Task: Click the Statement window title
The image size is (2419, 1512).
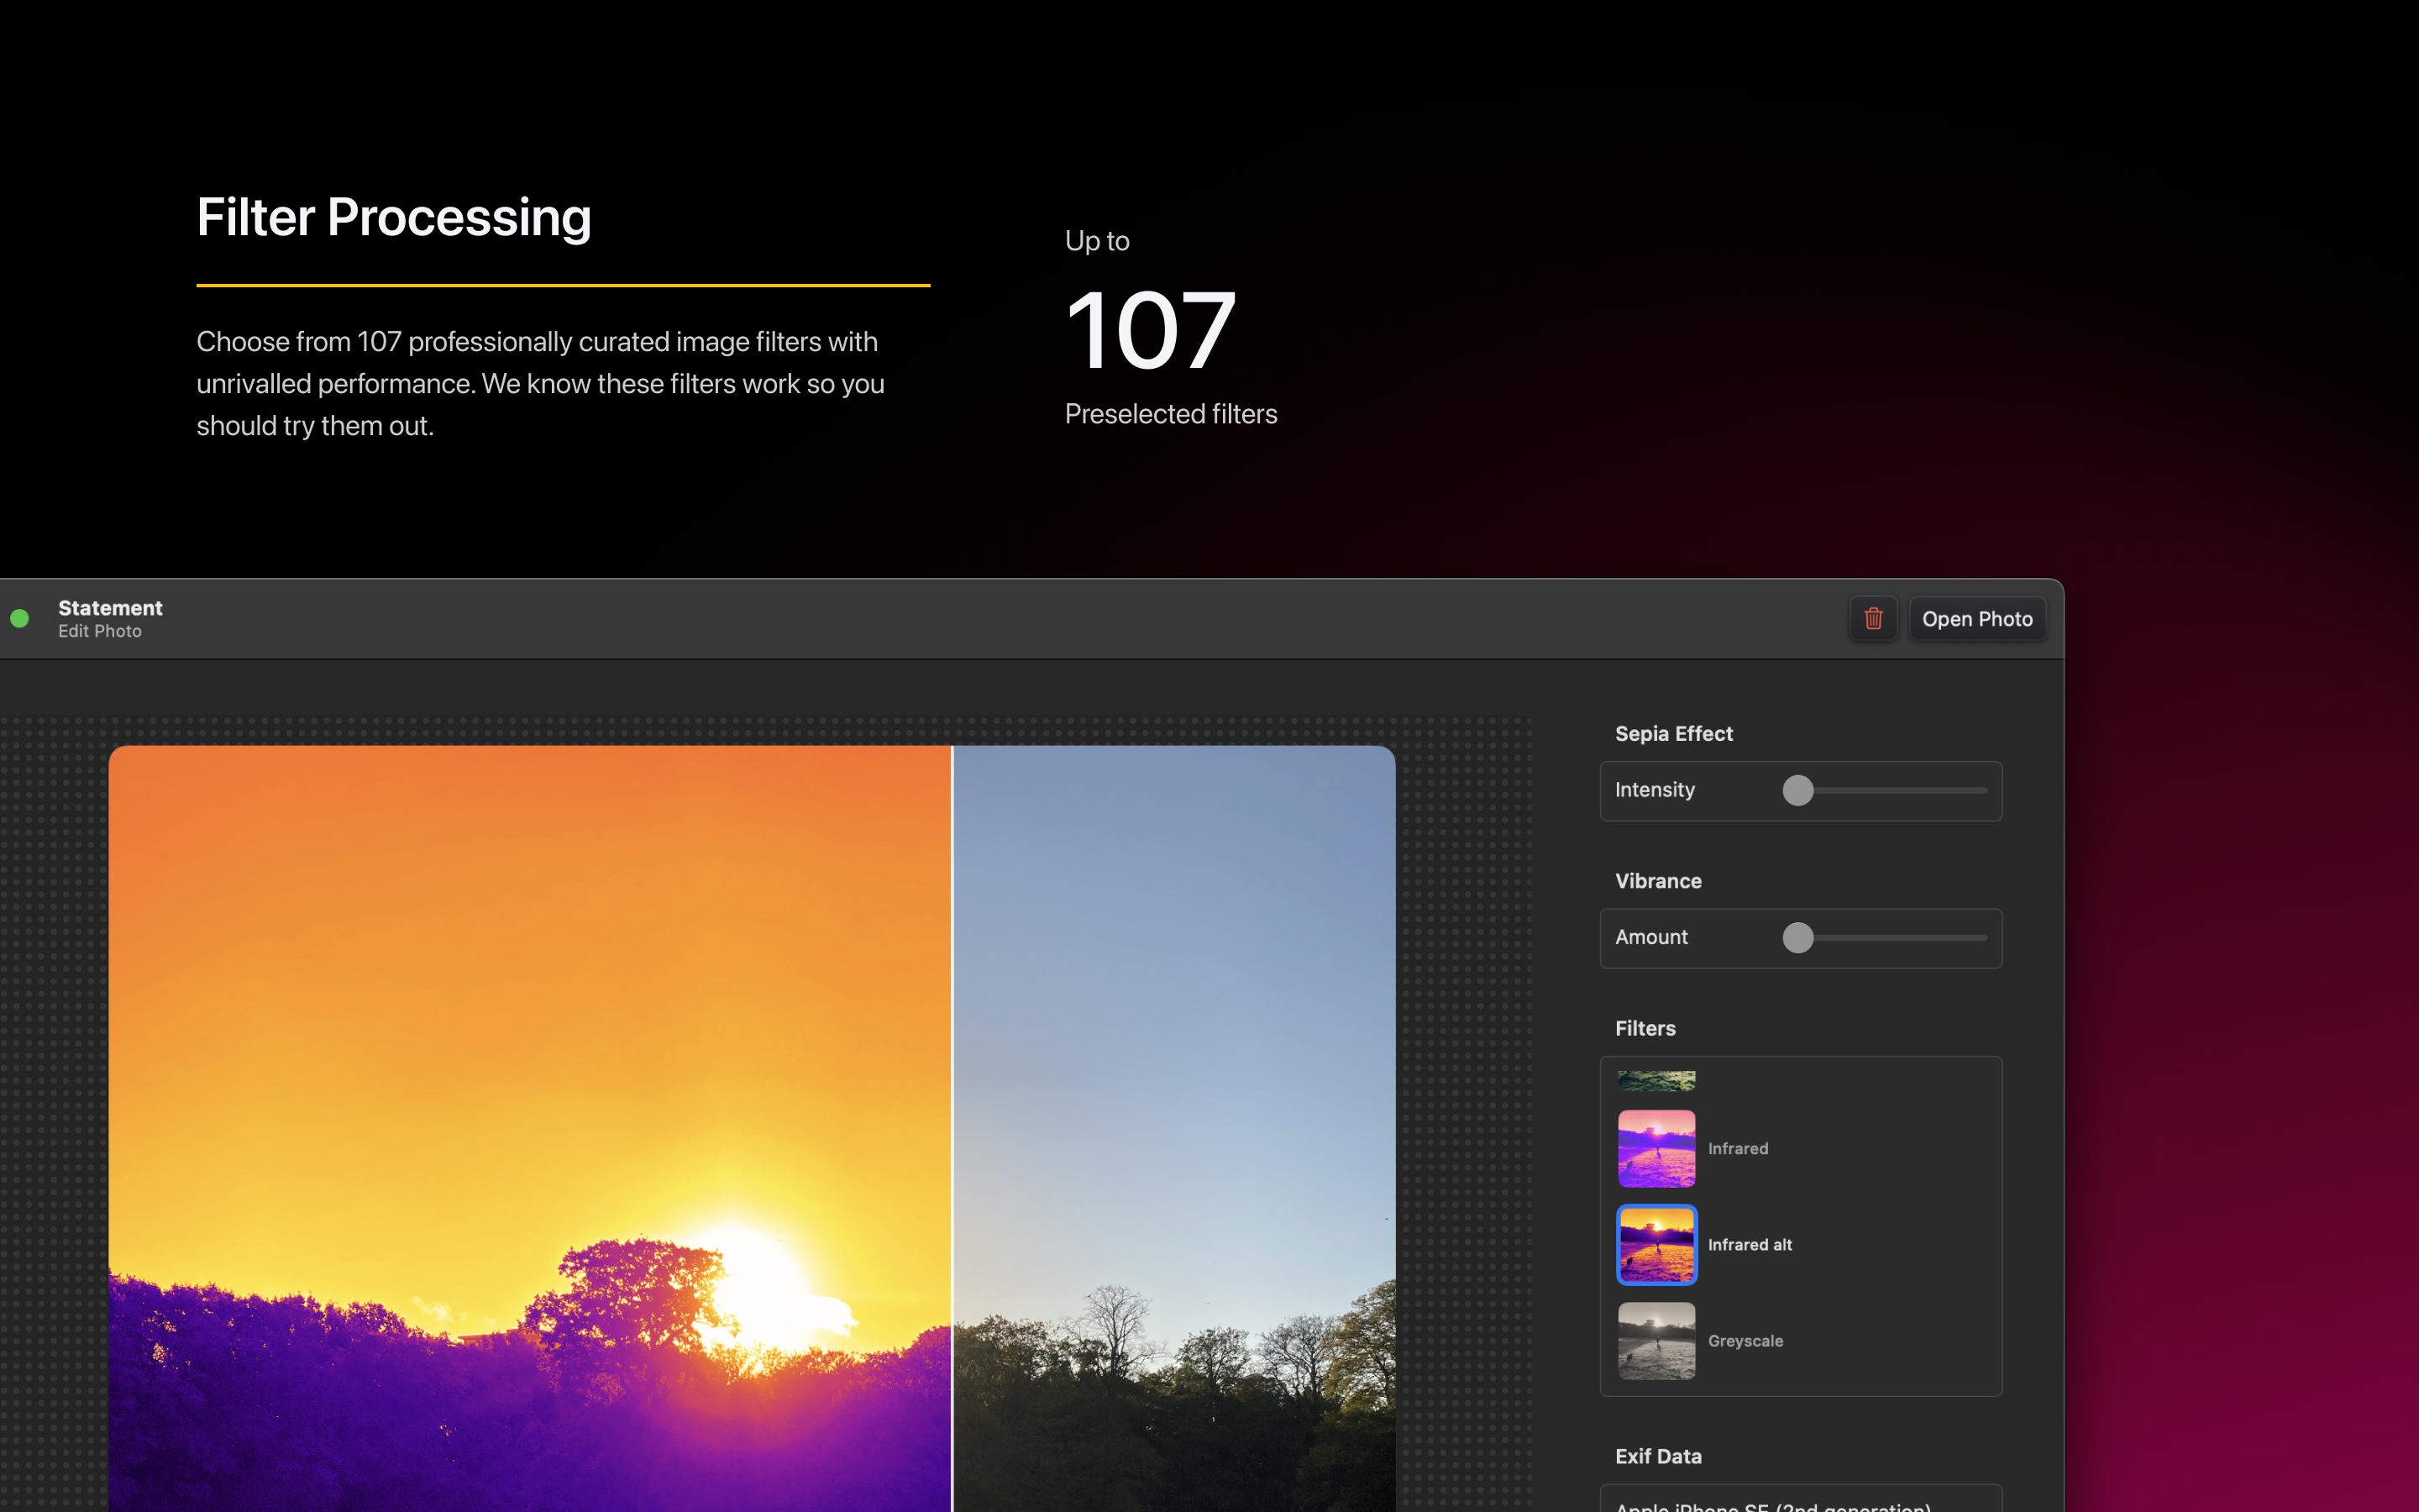Action: pyautogui.click(x=110, y=608)
